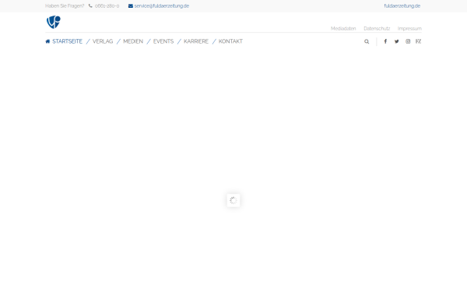This screenshot has height=292, width=467.
Task: Open the search magnifier icon
Action: (x=367, y=41)
